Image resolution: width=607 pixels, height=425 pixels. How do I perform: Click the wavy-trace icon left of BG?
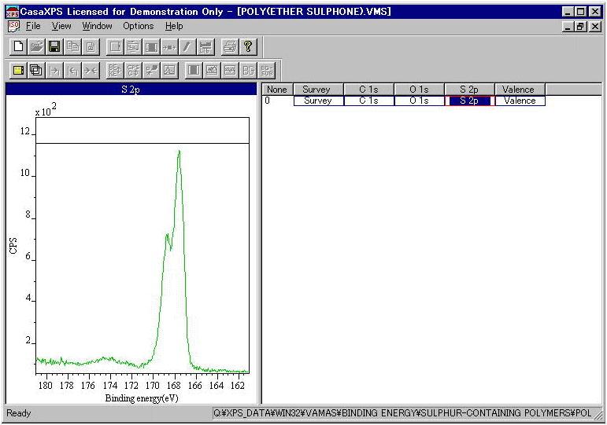click(x=230, y=71)
